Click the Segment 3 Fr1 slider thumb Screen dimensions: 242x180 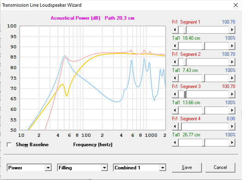pyautogui.click(x=185, y=94)
